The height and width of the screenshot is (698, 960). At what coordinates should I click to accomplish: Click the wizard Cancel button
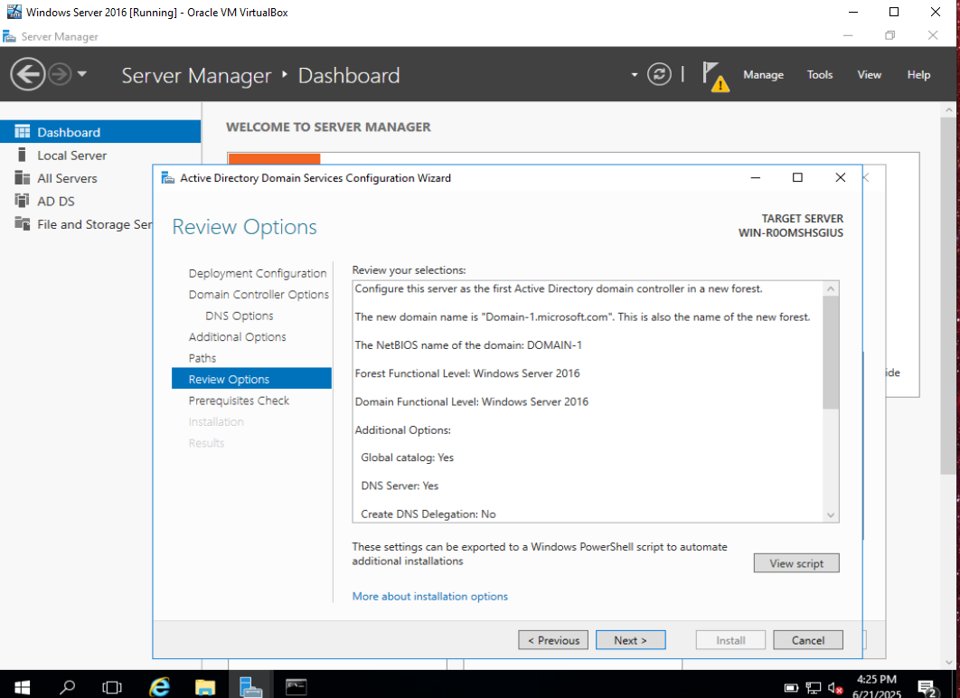click(807, 640)
